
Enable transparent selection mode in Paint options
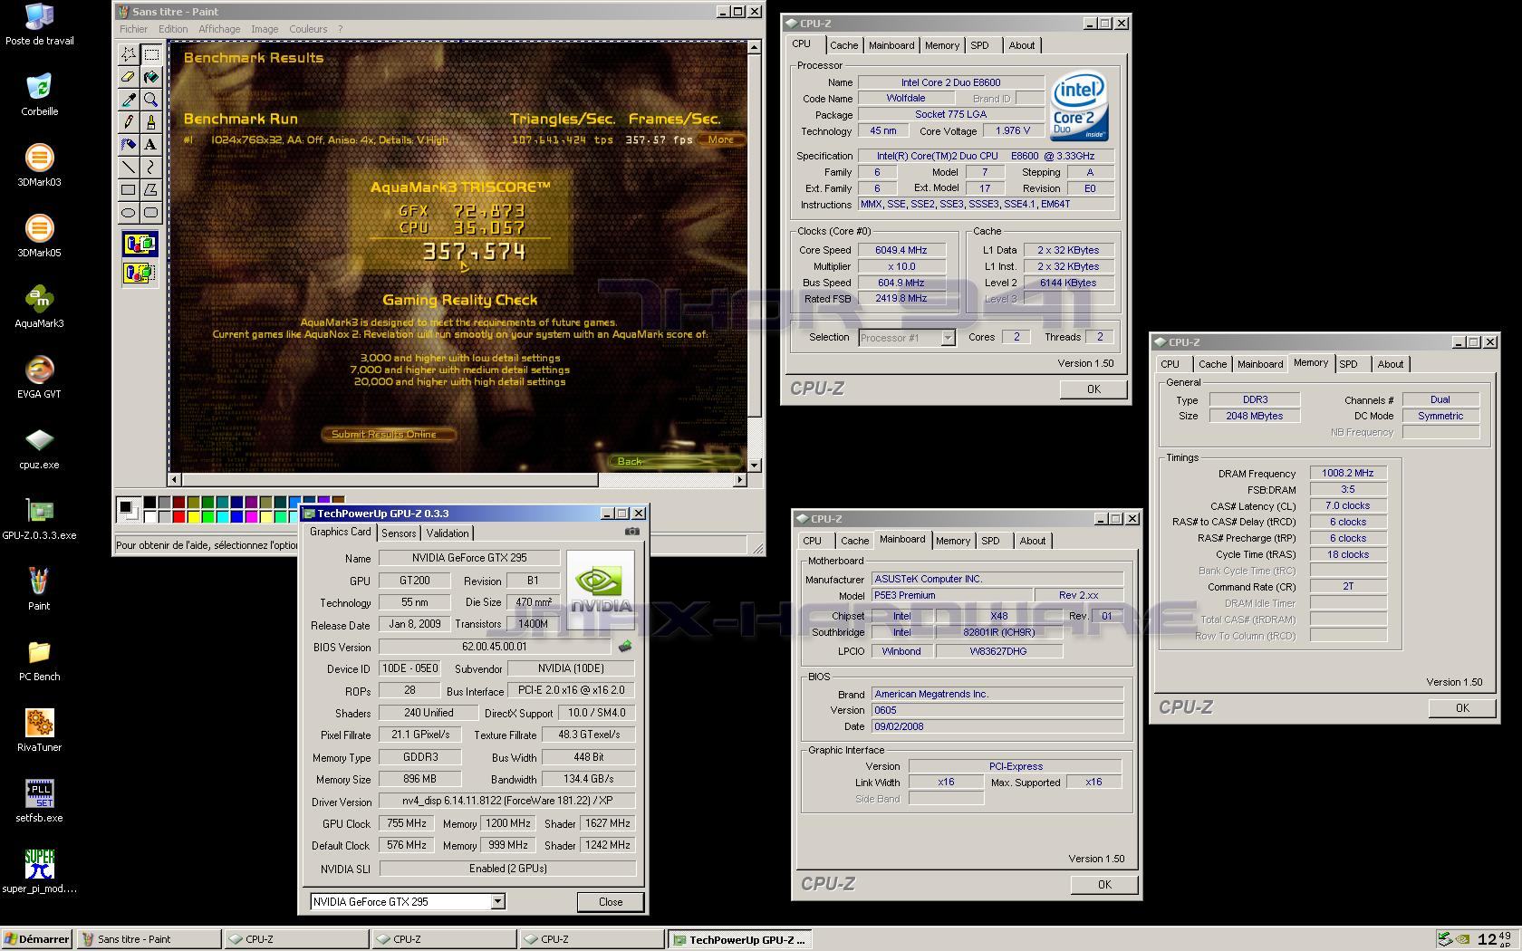140,273
